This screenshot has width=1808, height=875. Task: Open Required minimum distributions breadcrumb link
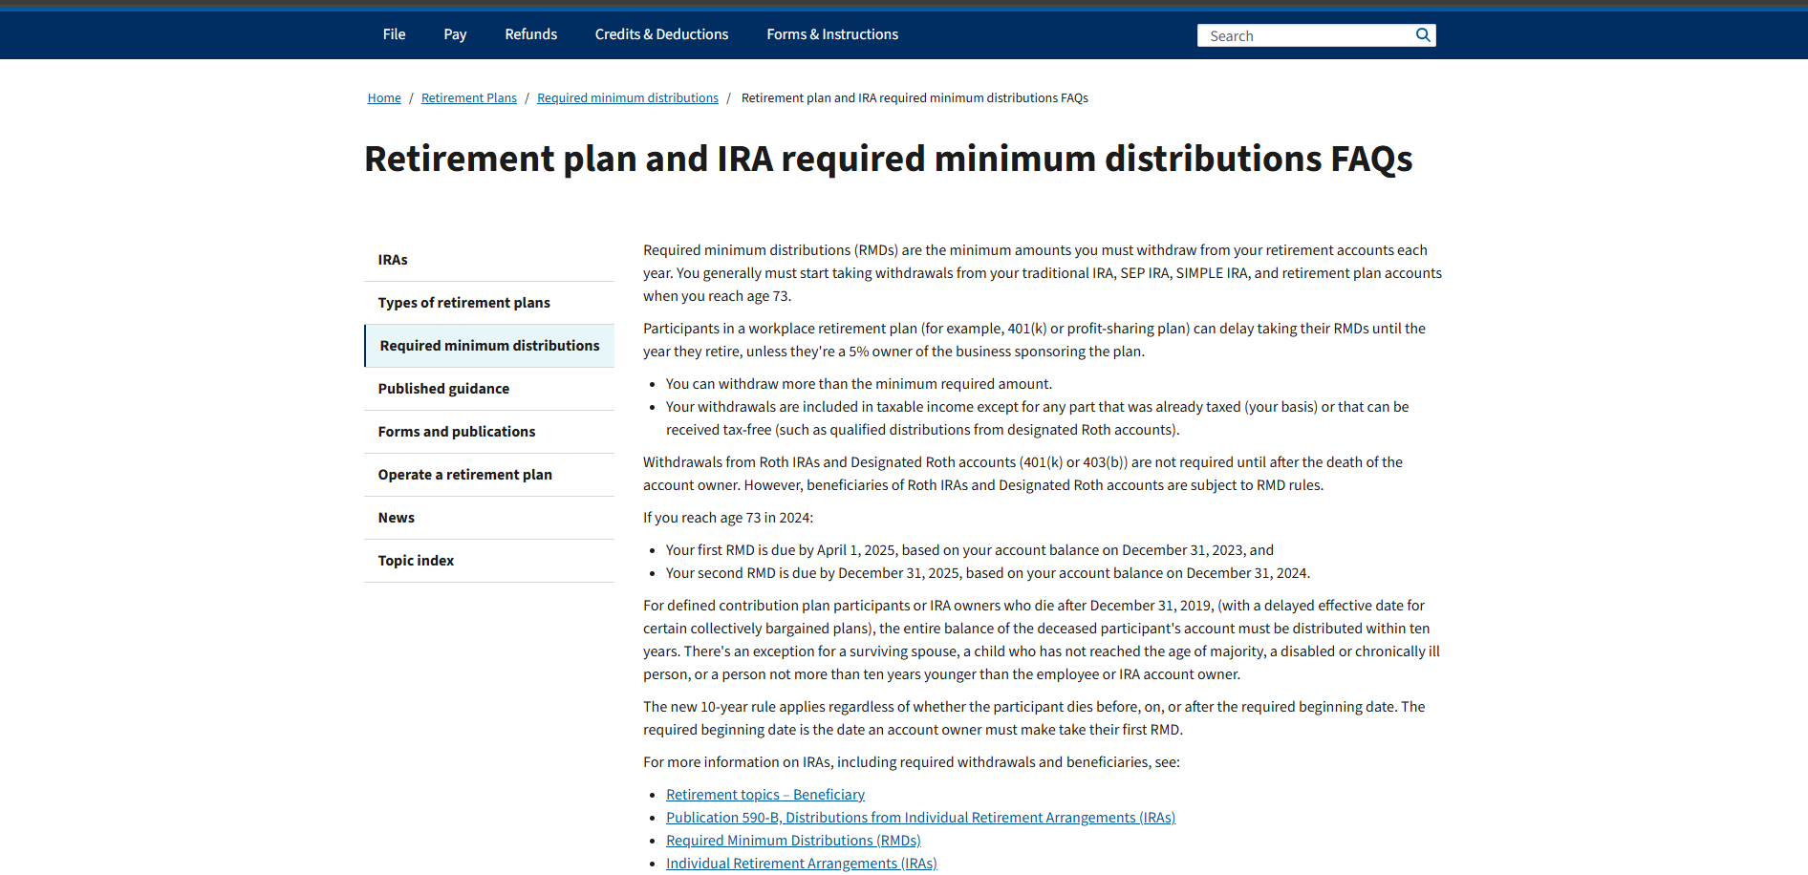click(x=627, y=98)
